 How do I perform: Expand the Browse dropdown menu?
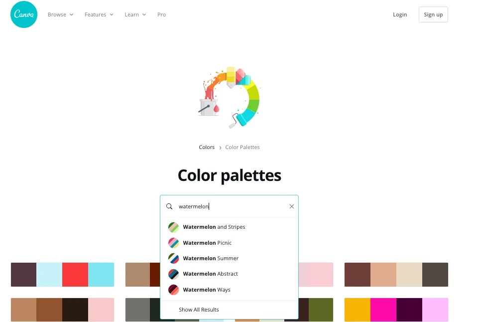click(60, 14)
